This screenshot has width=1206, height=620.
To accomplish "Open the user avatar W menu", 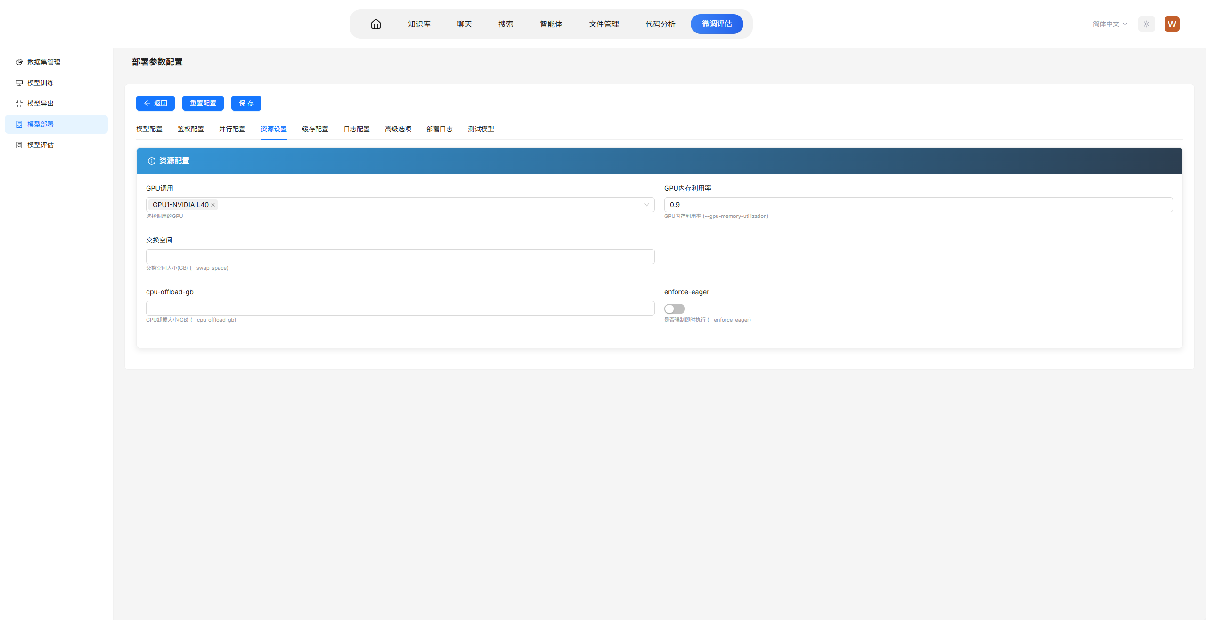I will coord(1172,24).
